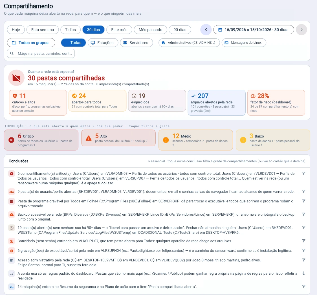This screenshot has width=317, height=295.
Task: Toggle Montagens do Linux filter
Action: coord(244,43)
